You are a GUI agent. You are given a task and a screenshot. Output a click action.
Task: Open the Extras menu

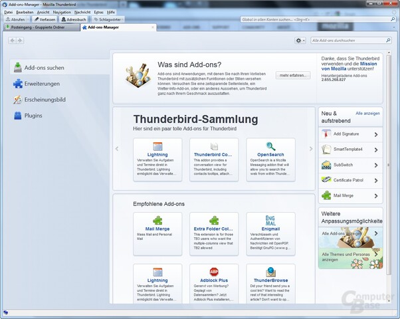(98, 12)
